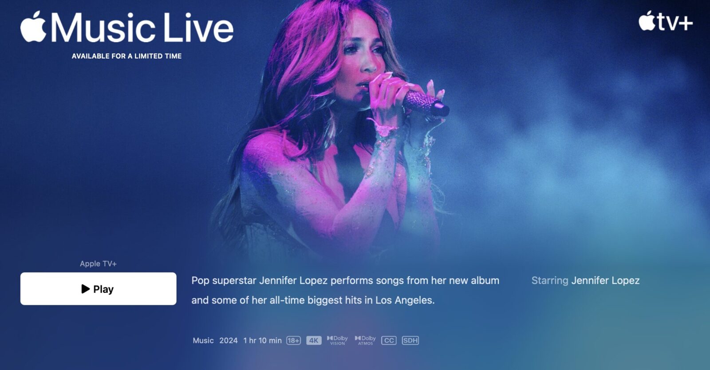
Task: Click the Dolby Atmos badge
Action: 365,340
